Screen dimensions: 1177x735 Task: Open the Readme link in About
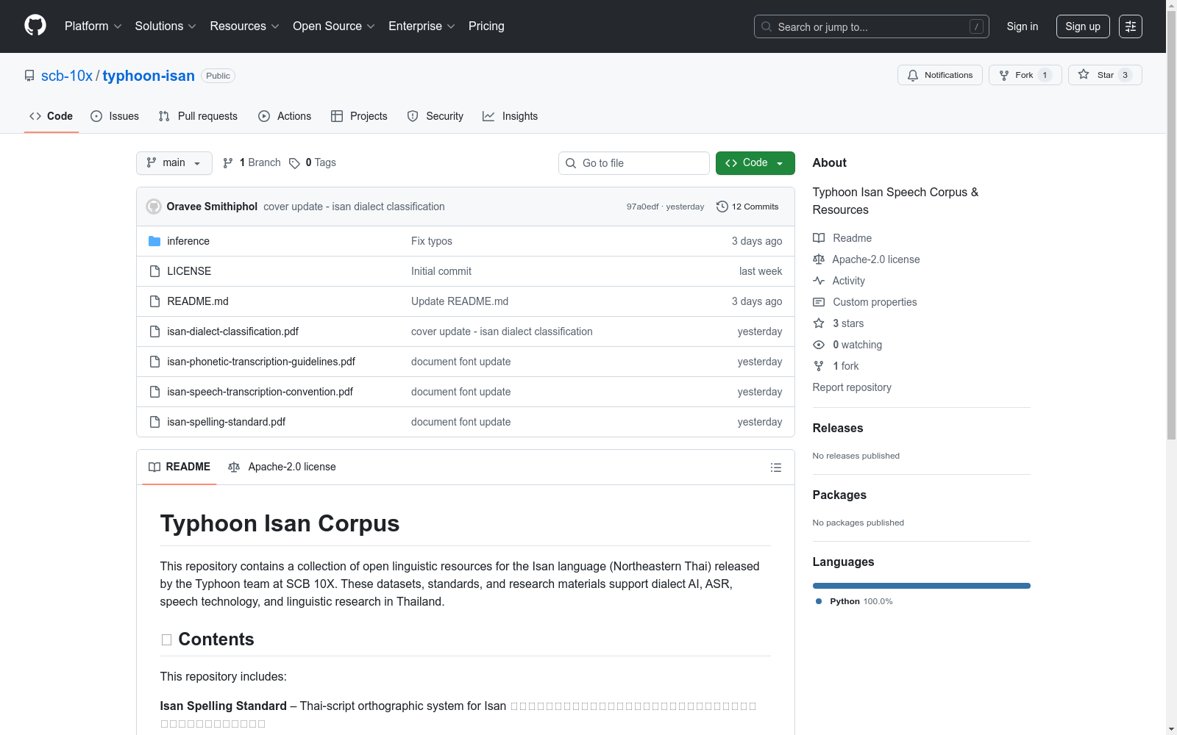(x=842, y=238)
